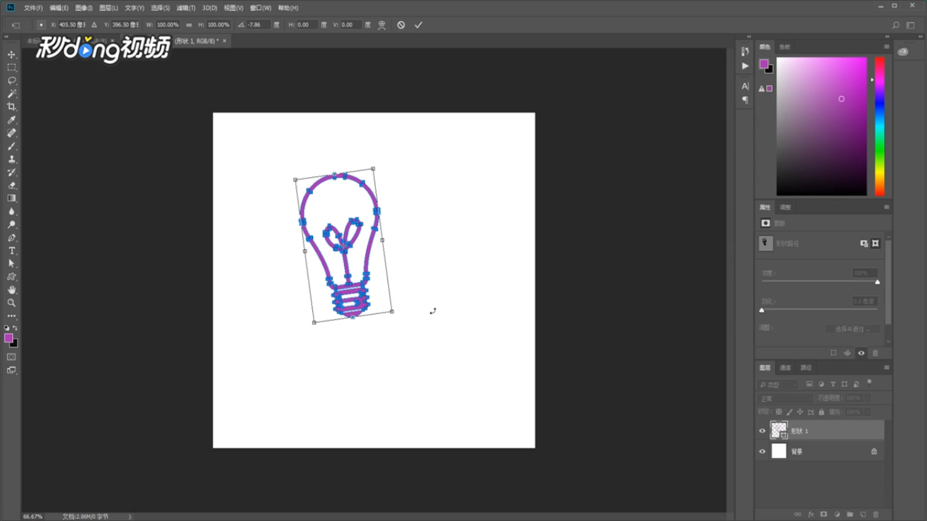Click foreground purple color swatch in toolbar
The width and height of the screenshot is (927, 521).
pos(9,338)
